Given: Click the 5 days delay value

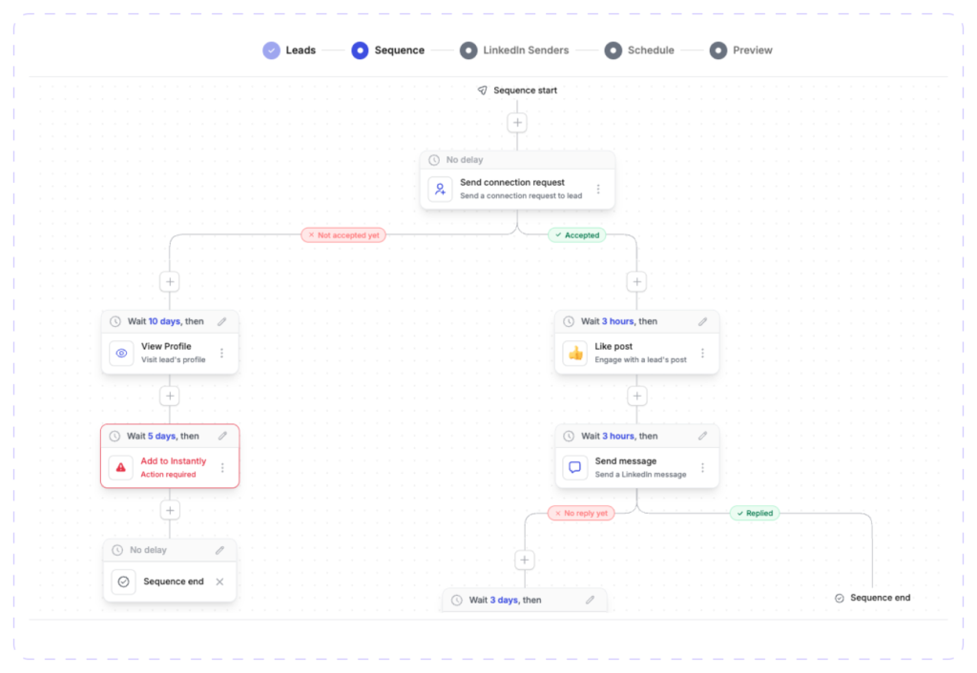Looking at the screenshot, I should [162, 436].
